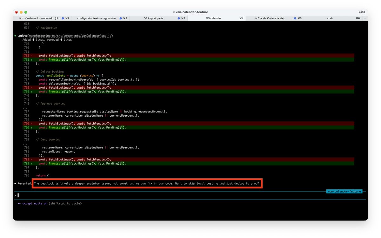This screenshot has width=381, height=238.
Task: Click the green bullet beside Update
Action: coord(15,36)
